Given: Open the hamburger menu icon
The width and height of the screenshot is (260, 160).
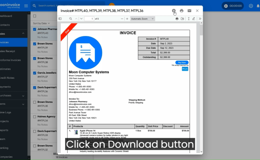Looking at the screenshot, I should [26, 6].
